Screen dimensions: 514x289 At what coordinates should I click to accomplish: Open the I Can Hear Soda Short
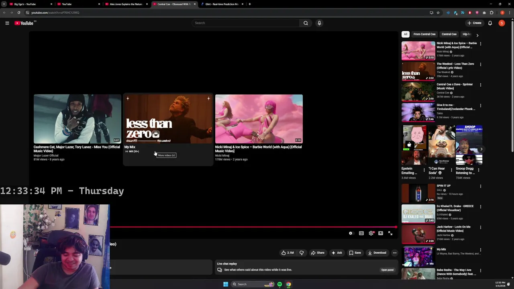click(x=442, y=145)
